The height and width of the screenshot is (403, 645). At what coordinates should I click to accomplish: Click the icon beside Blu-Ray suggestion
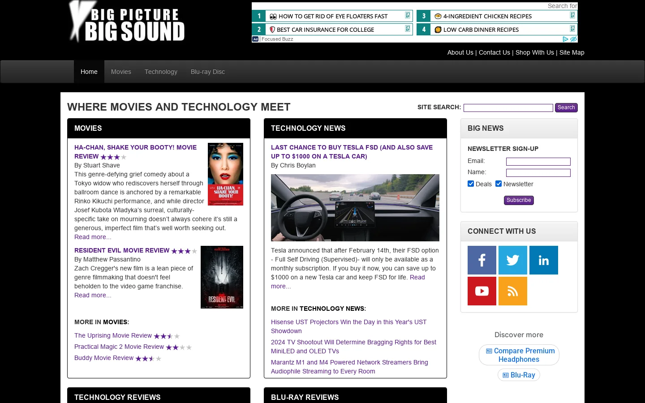tap(506, 375)
